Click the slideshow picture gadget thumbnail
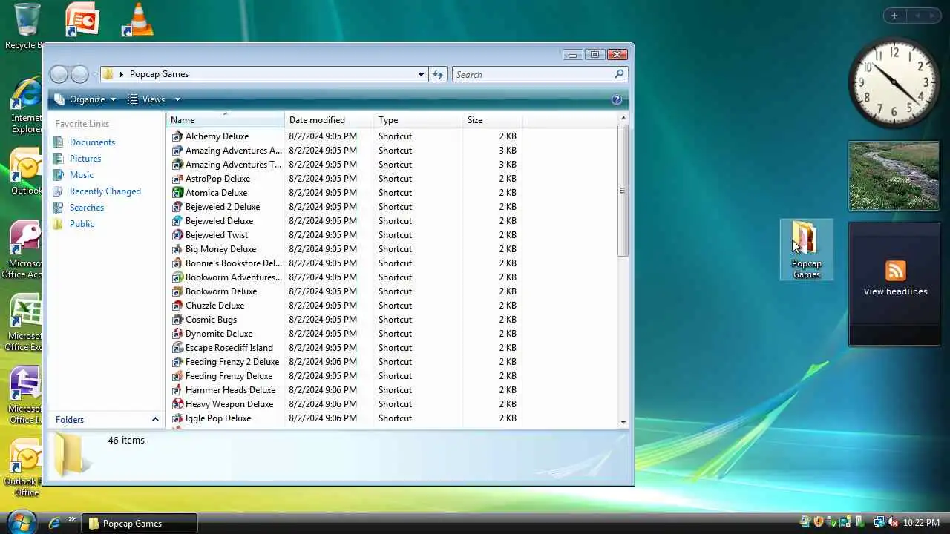Image resolution: width=950 pixels, height=534 pixels. coord(894,177)
